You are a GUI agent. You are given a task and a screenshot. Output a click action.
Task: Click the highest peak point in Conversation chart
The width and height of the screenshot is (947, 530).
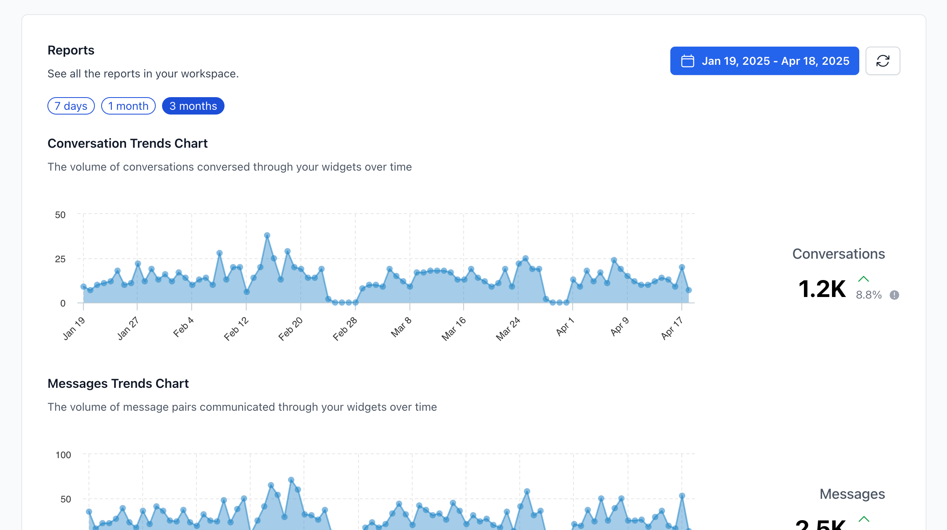coord(267,235)
